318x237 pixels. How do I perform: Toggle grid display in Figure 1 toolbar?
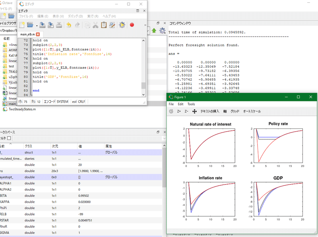(235, 111)
